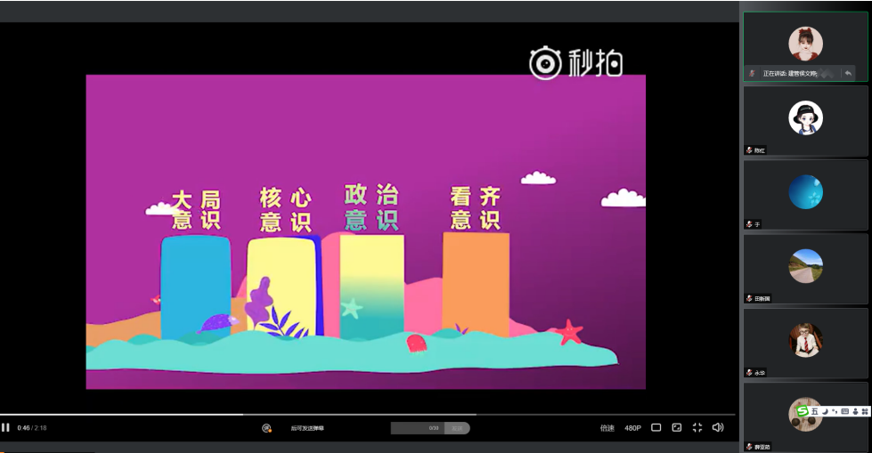Open the 倍速 playback speed menu
This screenshot has height=453, width=872.
[607, 428]
